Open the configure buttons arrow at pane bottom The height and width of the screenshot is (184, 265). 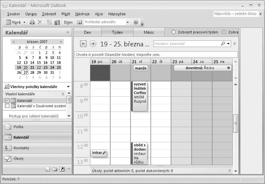pos(69,169)
